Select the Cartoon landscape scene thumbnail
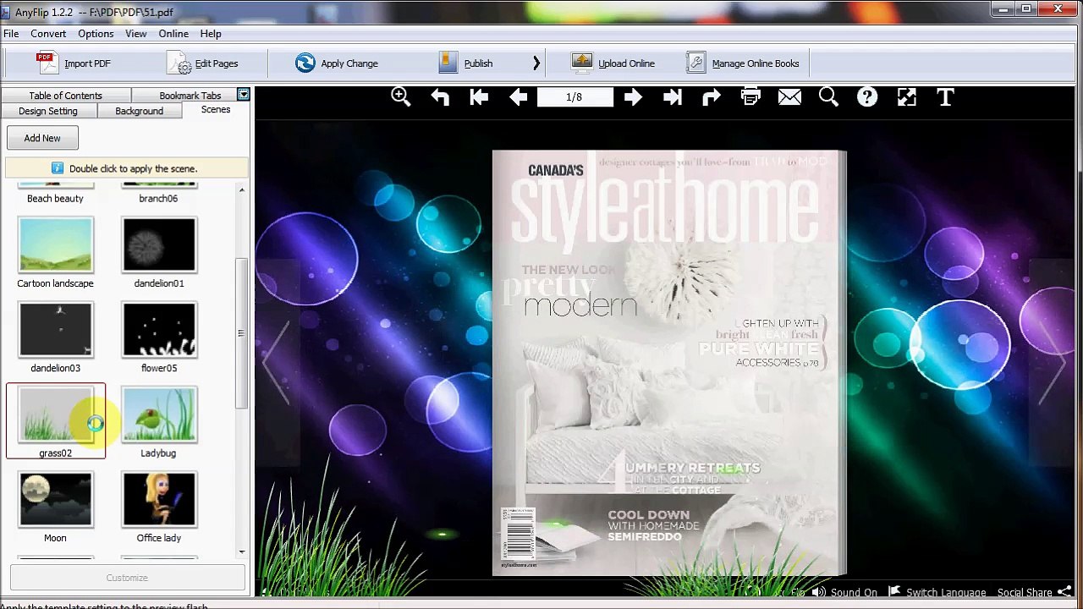 tap(55, 245)
